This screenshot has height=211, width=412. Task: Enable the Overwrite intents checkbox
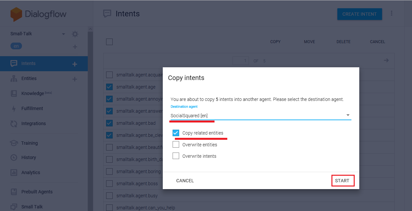click(176, 156)
